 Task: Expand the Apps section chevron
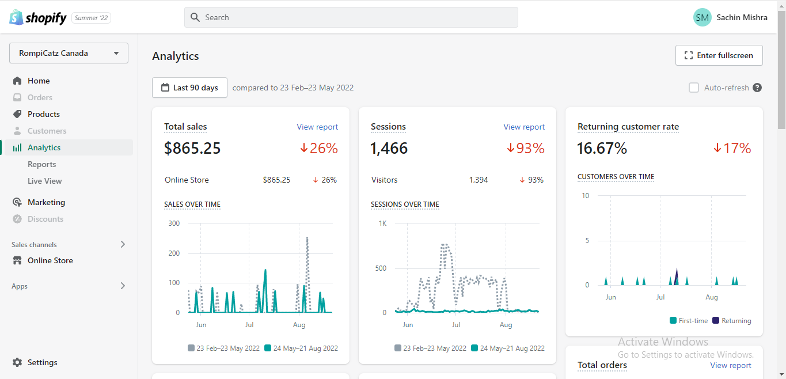(x=123, y=286)
